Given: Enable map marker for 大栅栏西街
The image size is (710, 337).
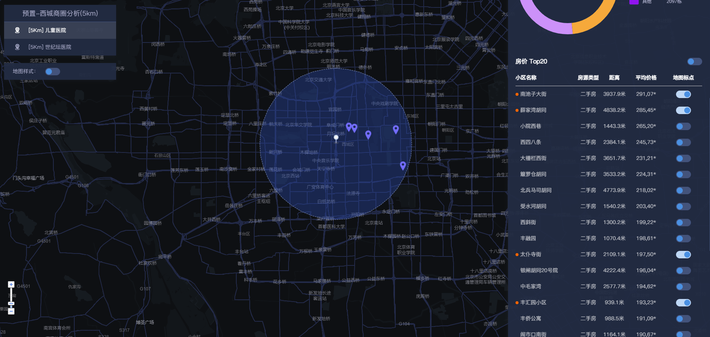Looking at the screenshot, I should (683, 158).
